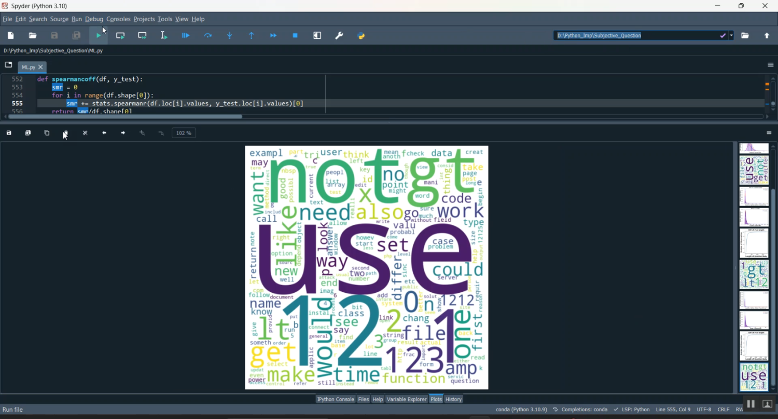Click the 102% plot zoom control
The height and width of the screenshot is (419, 778).
pos(184,132)
